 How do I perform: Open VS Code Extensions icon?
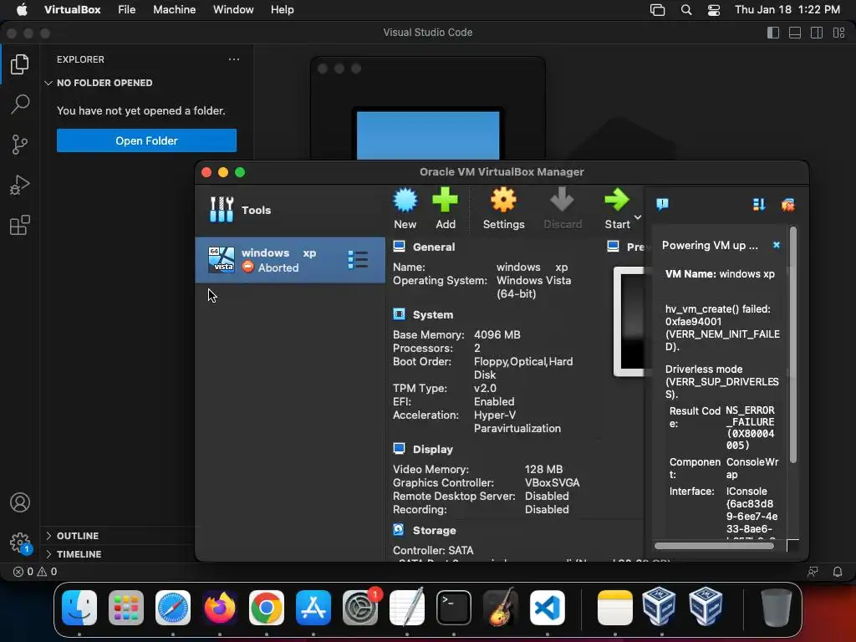point(20,225)
